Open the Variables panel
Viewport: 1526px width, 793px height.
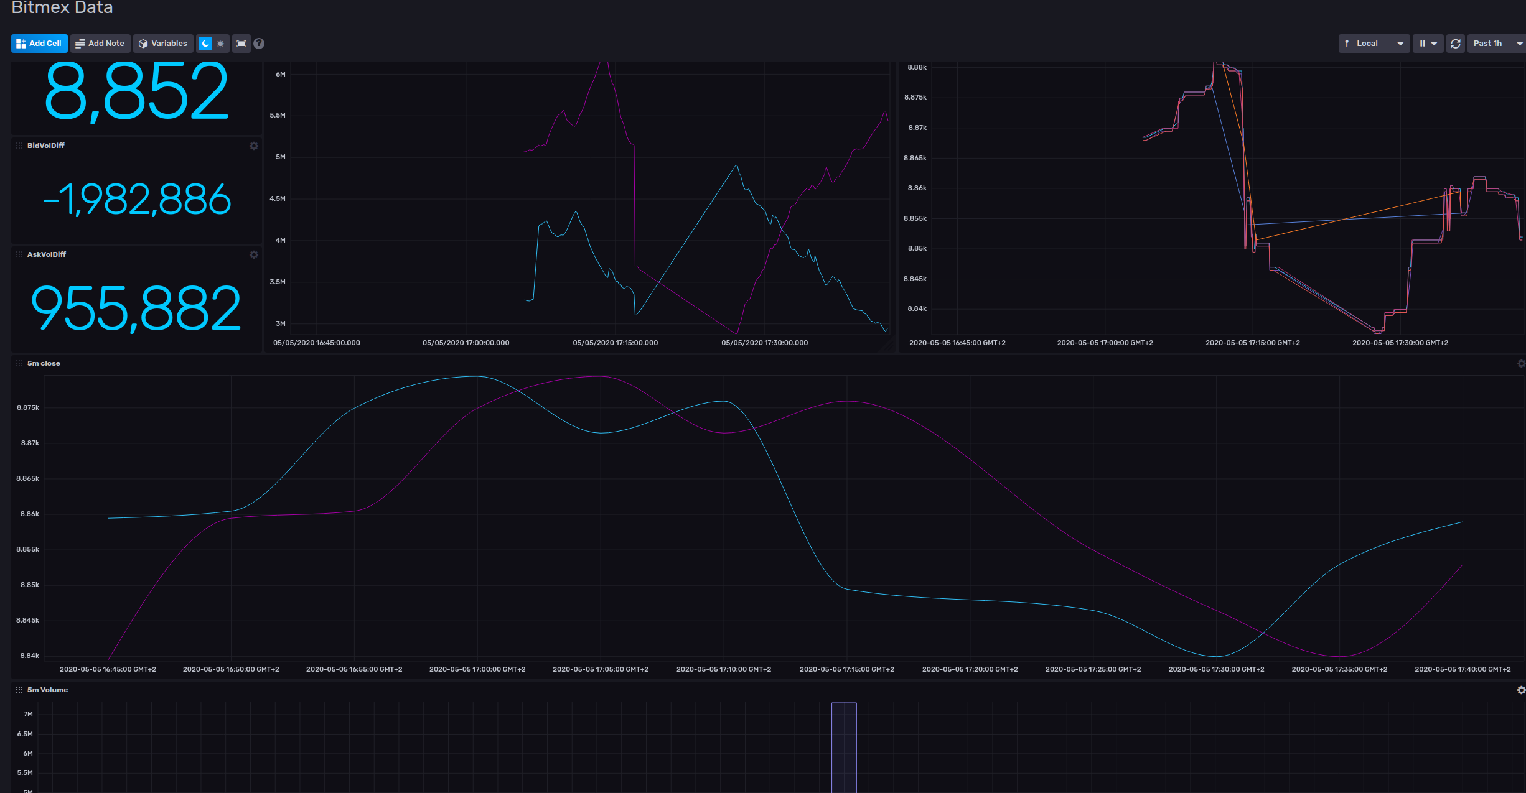[163, 44]
